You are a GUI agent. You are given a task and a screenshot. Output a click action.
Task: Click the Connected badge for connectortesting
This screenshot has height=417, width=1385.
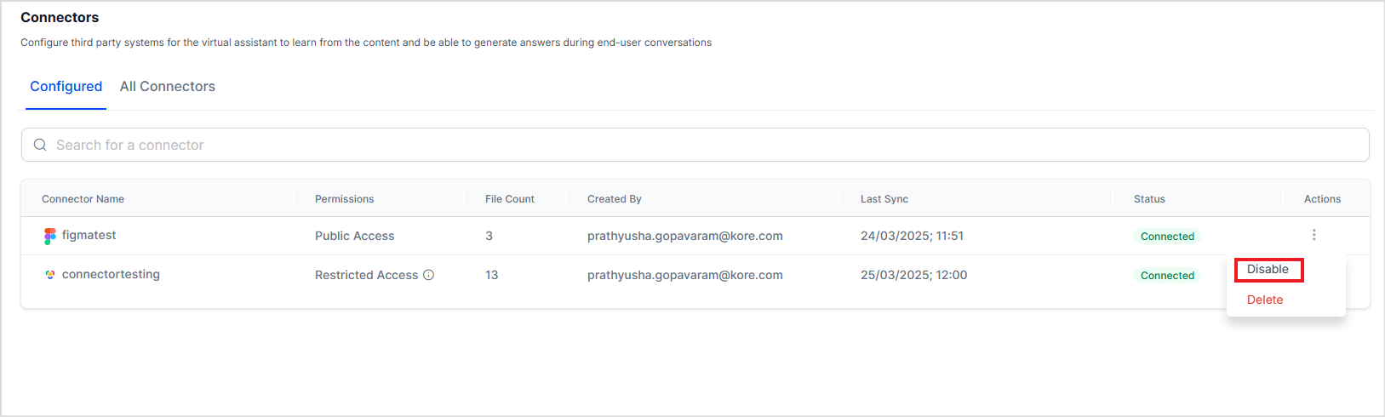[1167, 276]
